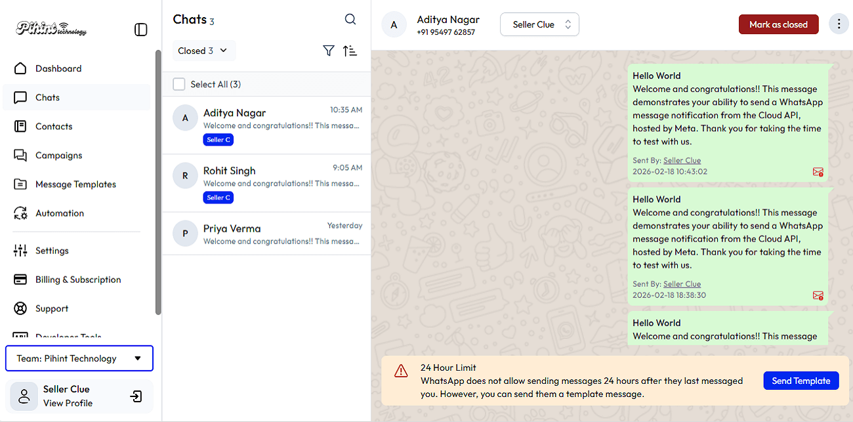Check the Select All (3) checkbox
853x422 pixels.
point(179,84)
